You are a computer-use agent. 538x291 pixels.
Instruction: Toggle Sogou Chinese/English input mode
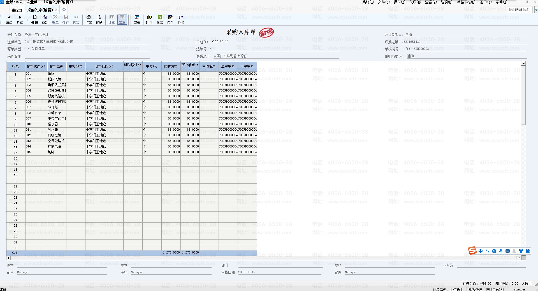pyautogui.click(x=481, y=251)
